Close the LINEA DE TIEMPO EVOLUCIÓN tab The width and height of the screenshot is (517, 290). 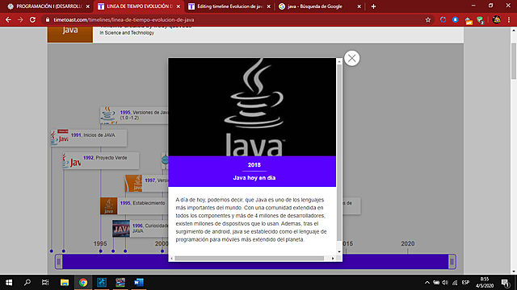(179, 6)
